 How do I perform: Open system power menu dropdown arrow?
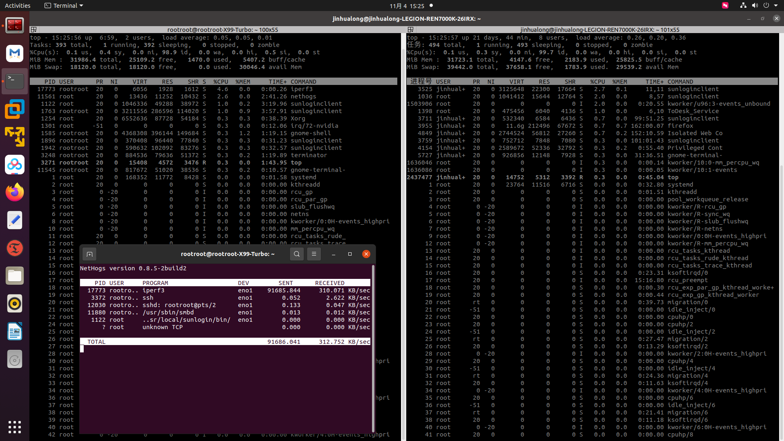pyautogui.click(x=775, y=6)
